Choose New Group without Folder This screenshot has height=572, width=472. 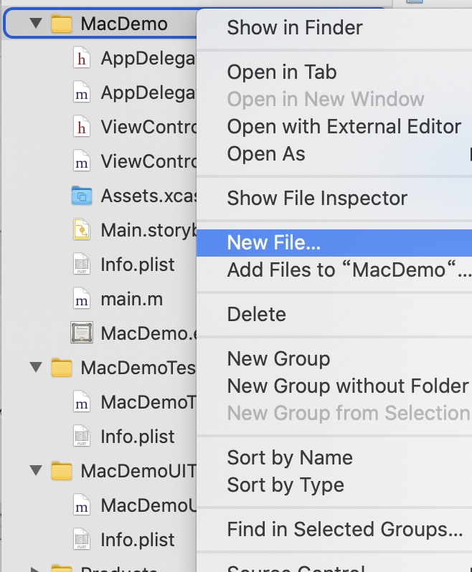tap(348, 386)
